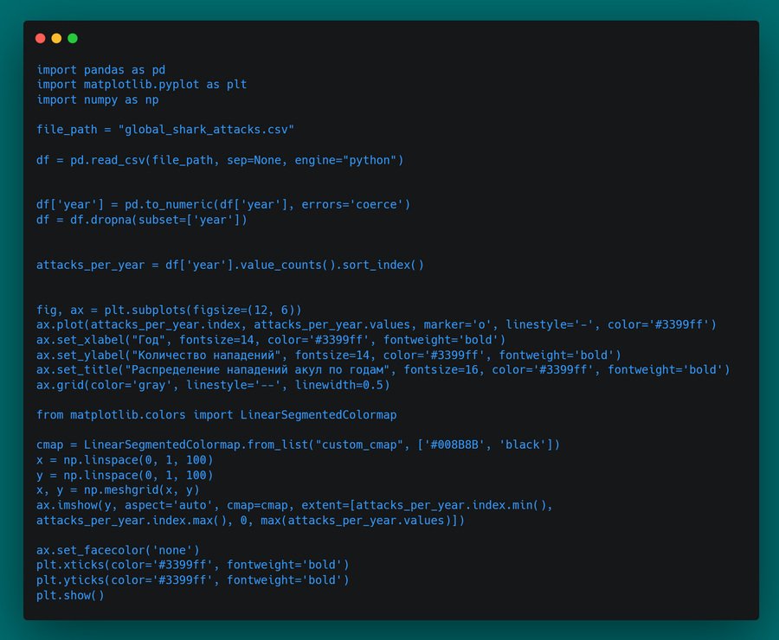Image resolution: width=779 pixels, height=640 pixels.
Task: Click the red close dot
Action: 40,38
